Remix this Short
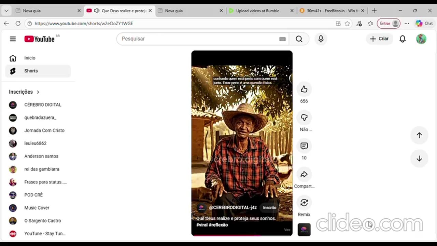This screenshot has height=246, width=437. coord(304,203)
